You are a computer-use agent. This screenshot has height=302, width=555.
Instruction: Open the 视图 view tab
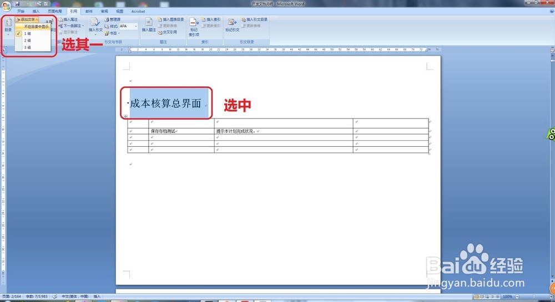click(120, 11)
